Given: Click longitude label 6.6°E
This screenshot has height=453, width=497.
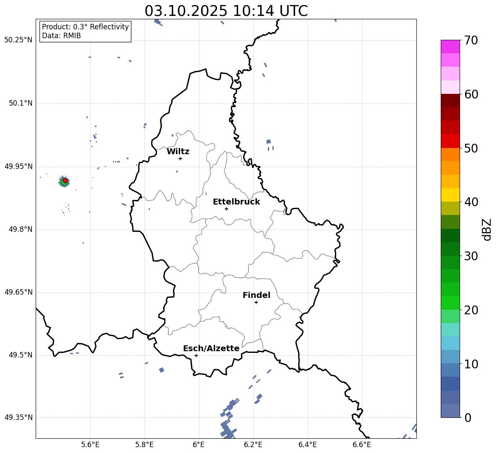Looking at the screenshot, I should tap(362, 445).
